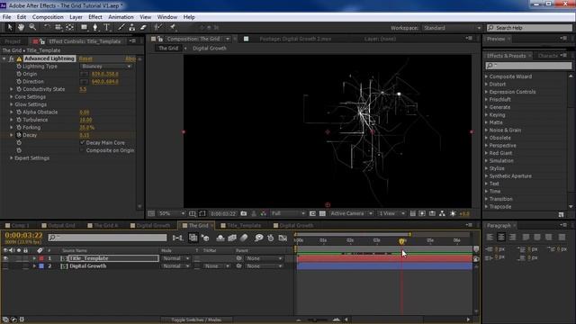Image resolution: width=576 pixels, height=324 pixels.
Task: Click Toggle Switches / Modes button
Action: (196, 319)
